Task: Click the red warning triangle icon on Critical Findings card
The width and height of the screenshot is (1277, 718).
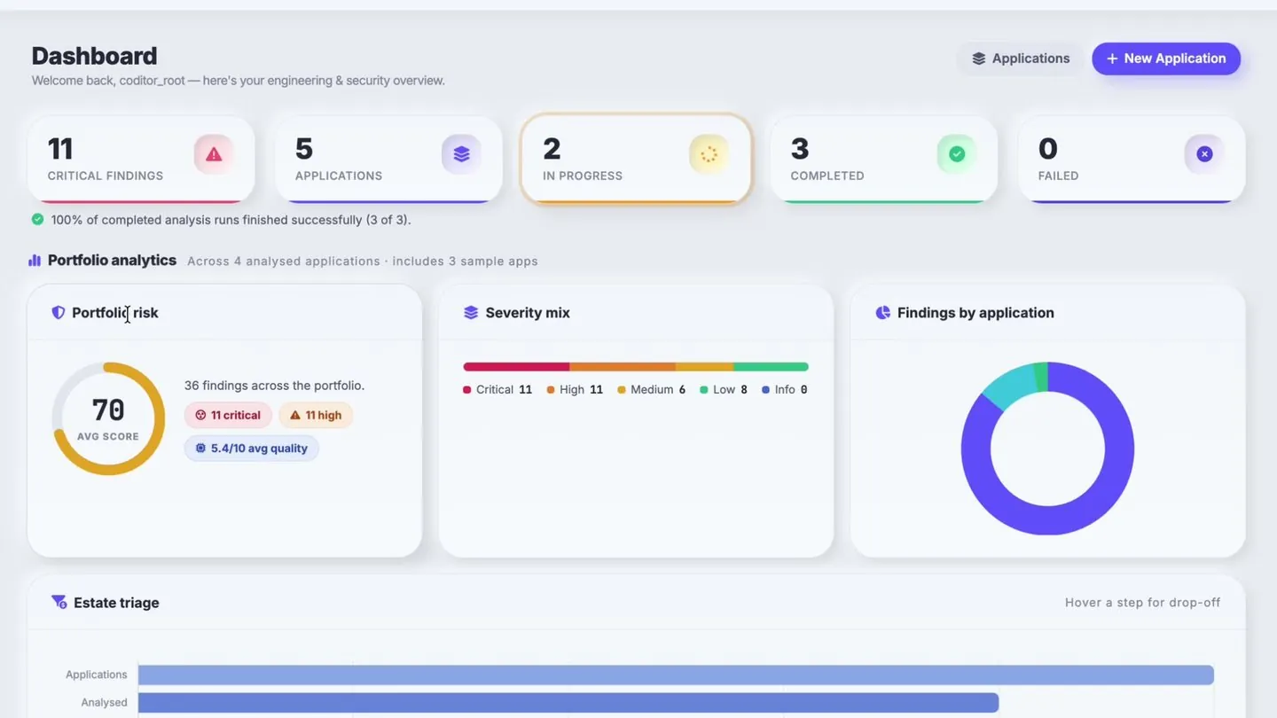Action: (x=214, y=154)
